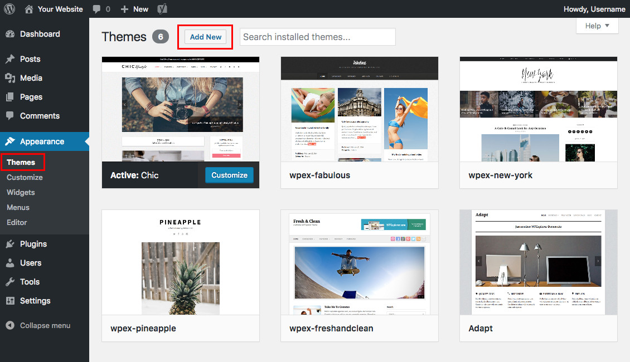Click the Tools wrench icon
Image resolution: width=630 pixels, height=362 pixels.
tap(10, 282)
